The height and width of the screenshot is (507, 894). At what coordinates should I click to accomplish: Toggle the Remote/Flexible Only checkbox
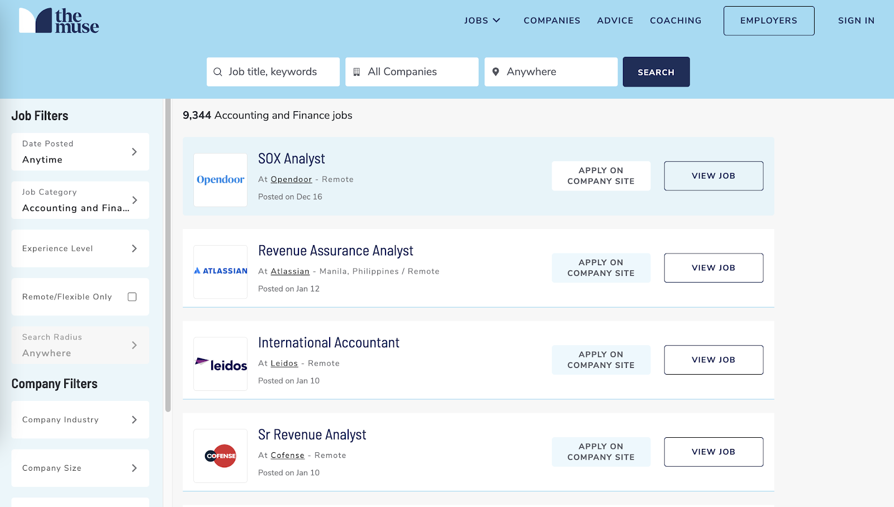(x=132, y=297)
